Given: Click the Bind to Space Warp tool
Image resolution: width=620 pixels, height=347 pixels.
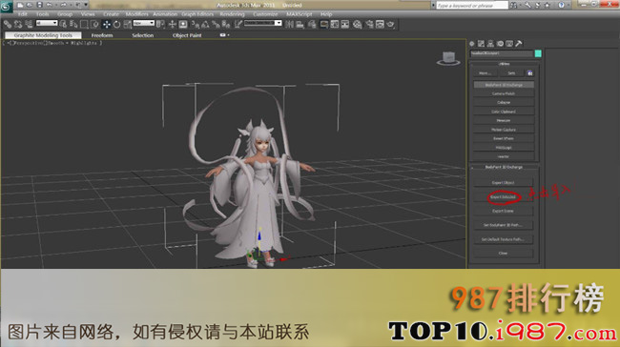Looking at the screenshot, I should click(x=29, y=25).
